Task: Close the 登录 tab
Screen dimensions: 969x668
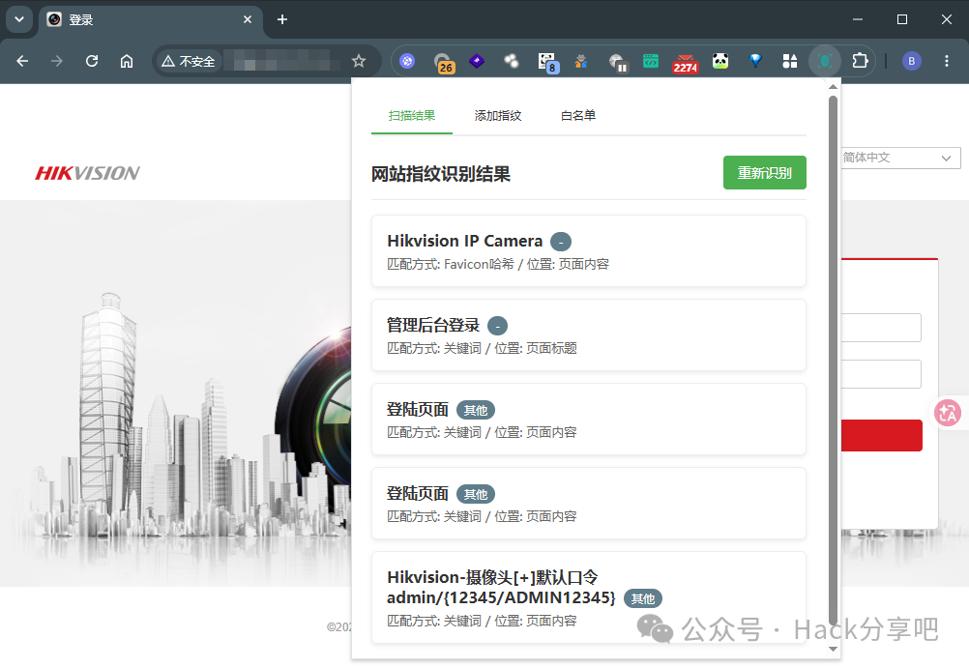Action: 248,19
